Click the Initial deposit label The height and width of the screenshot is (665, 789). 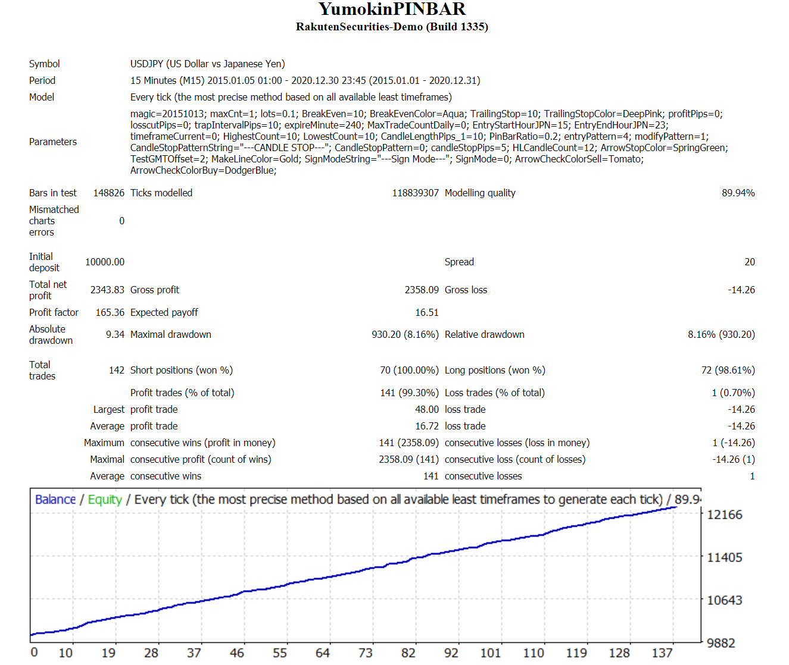(44, 262)
